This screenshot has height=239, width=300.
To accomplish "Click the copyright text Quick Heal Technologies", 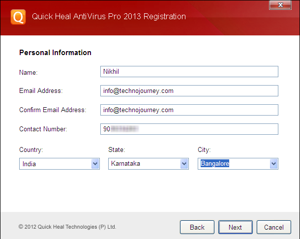I will coord(67,227).
